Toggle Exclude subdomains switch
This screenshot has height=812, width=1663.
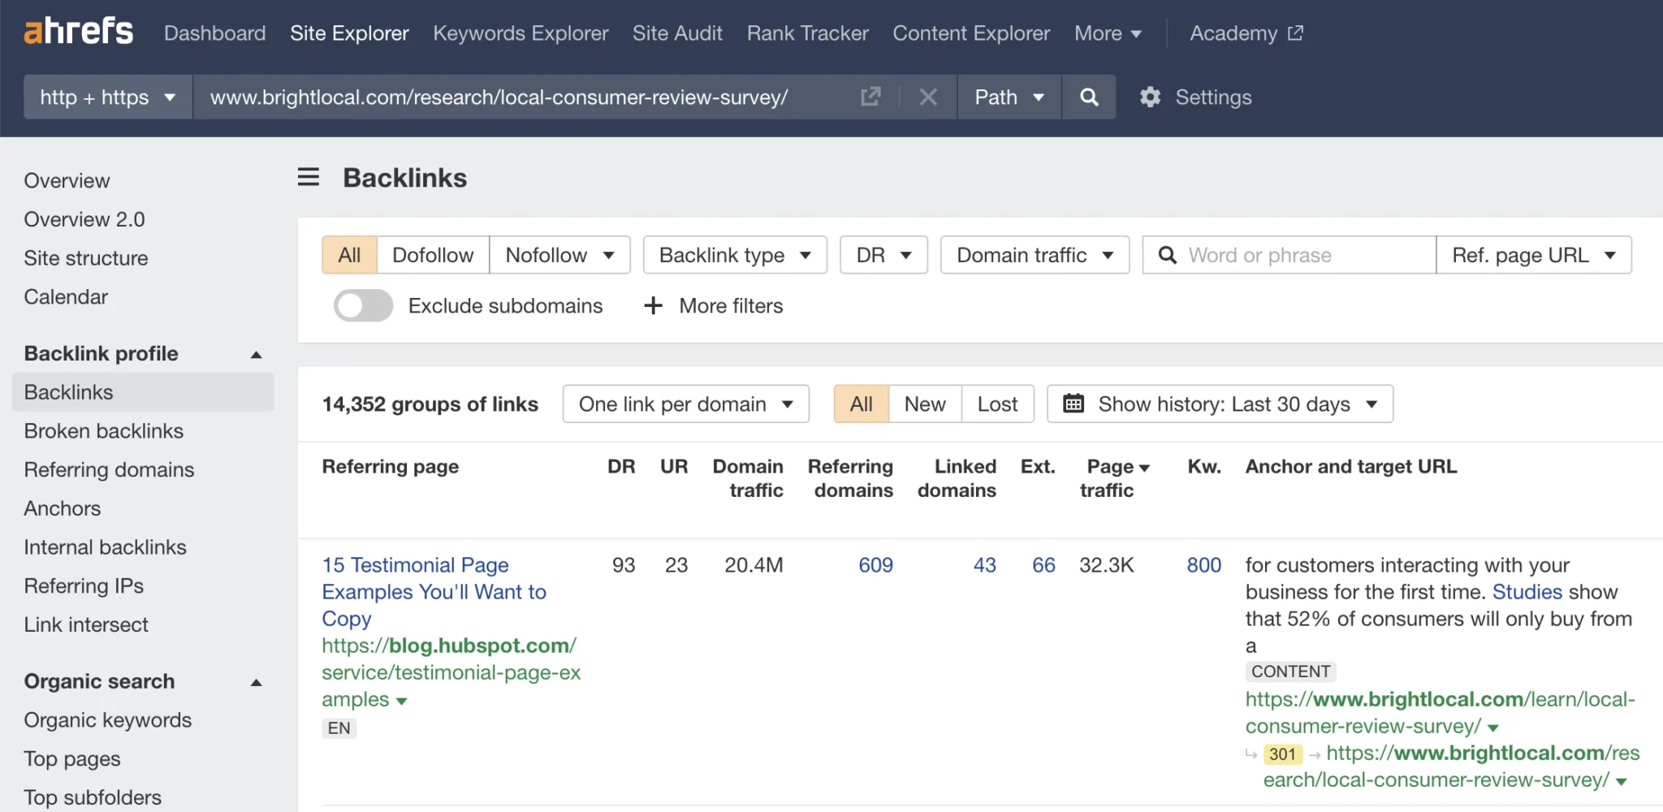(x=363, y=305)
